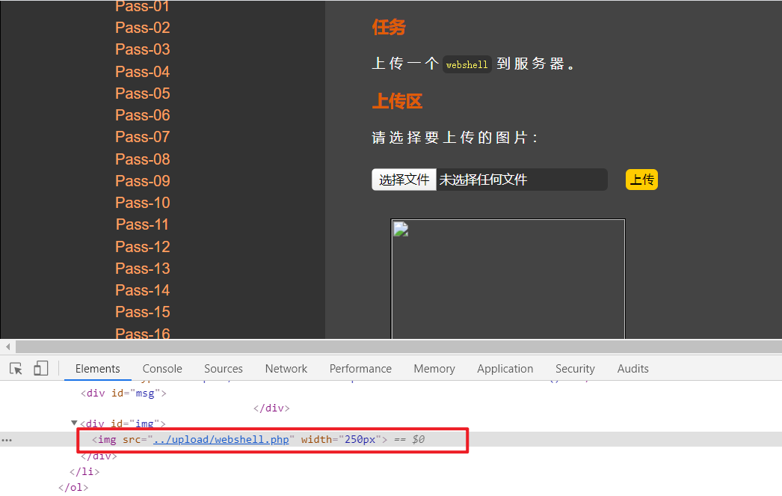Screen dimensions: 782x496
Task: Click the 上传区 heading
Action: (397, 101)
